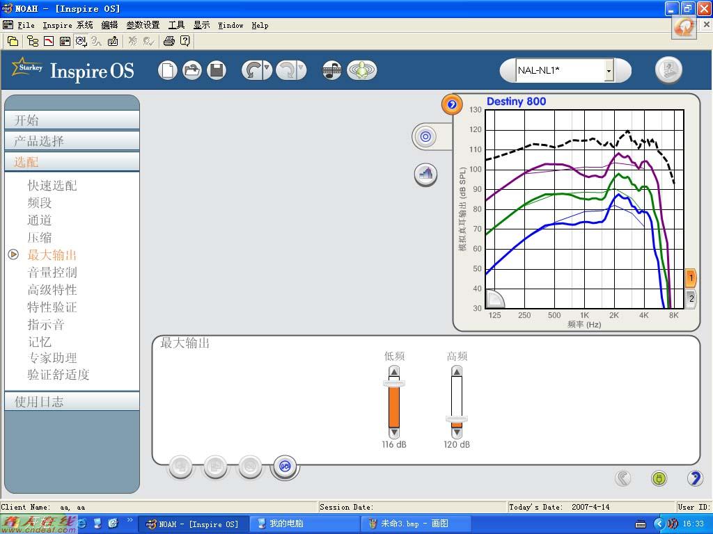
Task: Open a session with the folder icon
Action: click(192, 71)
